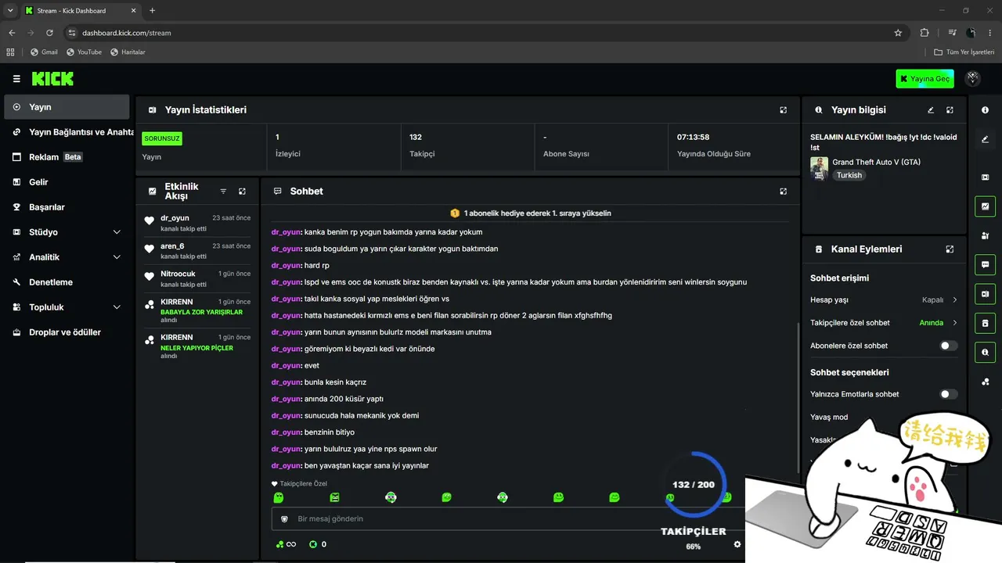Click the Grand Theft Auto V thumbnail
This screenshot has height=563, width=1002.
pos(819,168)
